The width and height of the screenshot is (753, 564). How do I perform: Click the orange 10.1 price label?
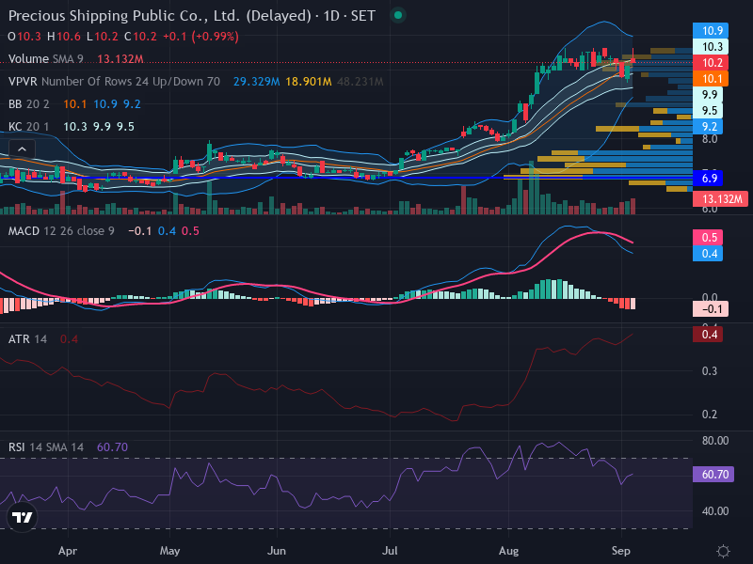[711, 79]
